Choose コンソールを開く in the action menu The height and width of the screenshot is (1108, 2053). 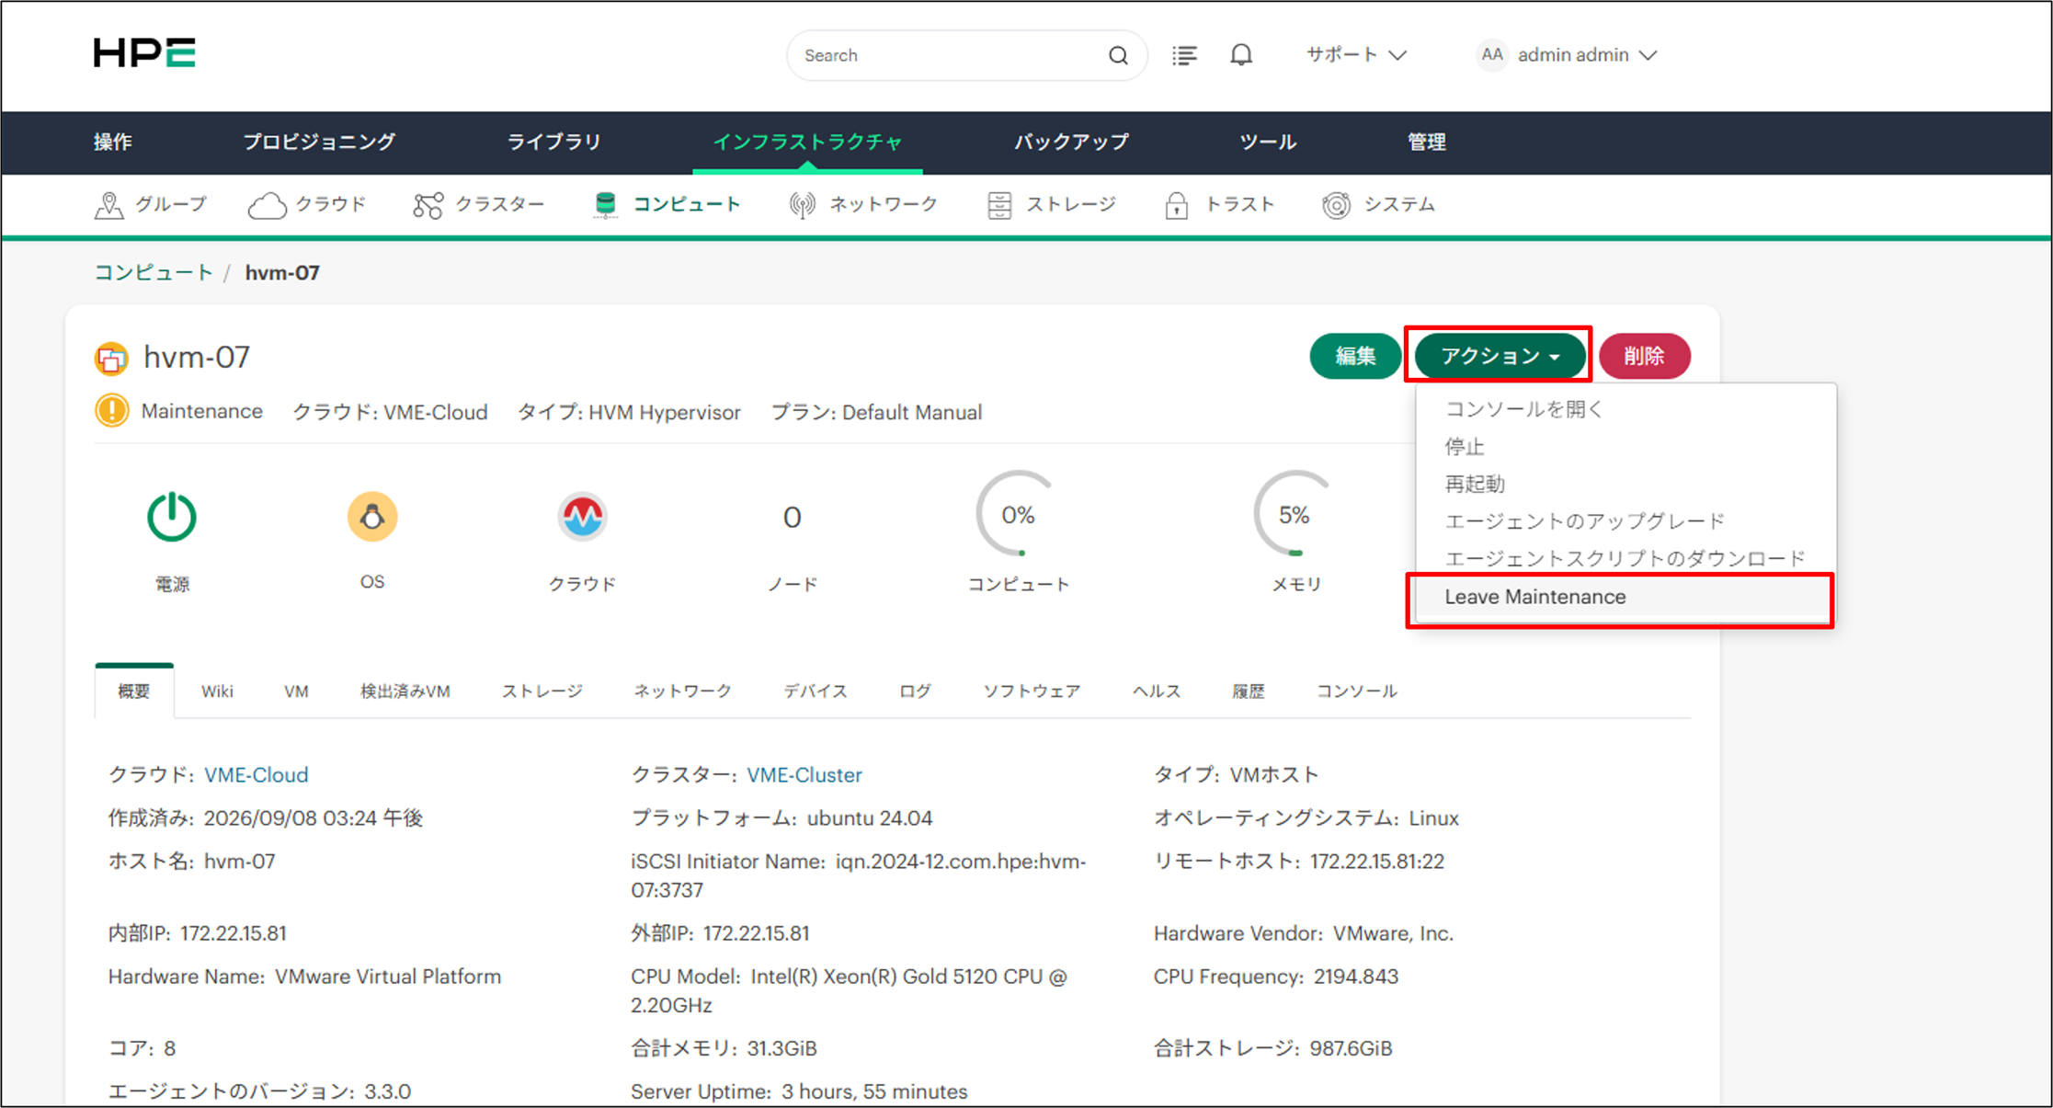click(1523, 409)
